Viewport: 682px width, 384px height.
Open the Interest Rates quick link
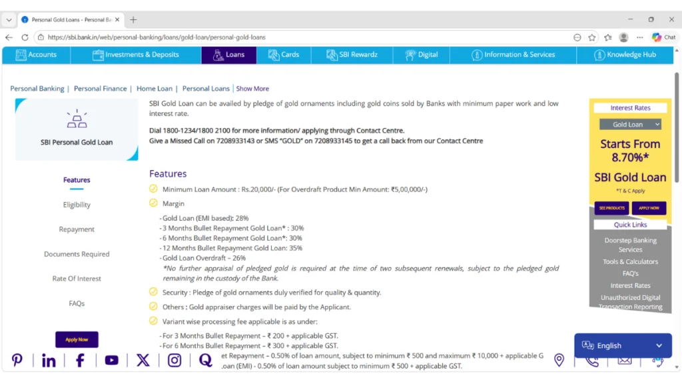click(x=630, y=285)
